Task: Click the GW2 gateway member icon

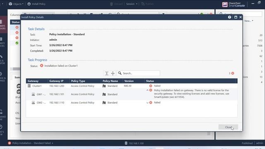Action: (x=33, y=103)
